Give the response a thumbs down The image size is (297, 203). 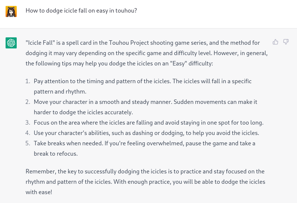[286, 42]
